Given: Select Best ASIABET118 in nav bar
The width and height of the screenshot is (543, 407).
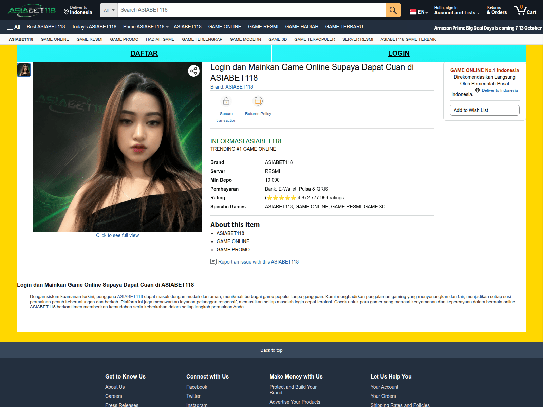Looking at the screenshot, I should [46, 27].
